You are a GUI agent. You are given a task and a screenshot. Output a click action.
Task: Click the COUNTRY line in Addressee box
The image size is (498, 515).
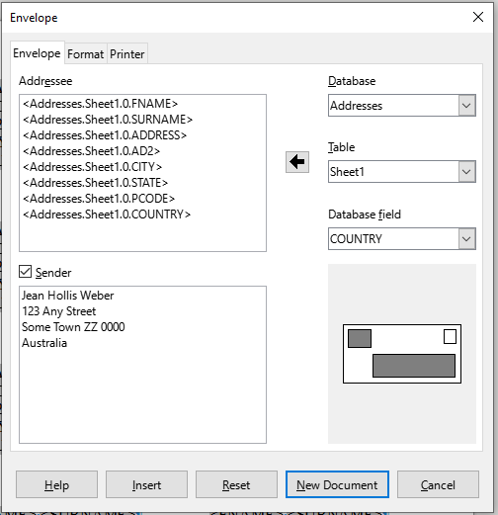[107, 215]
